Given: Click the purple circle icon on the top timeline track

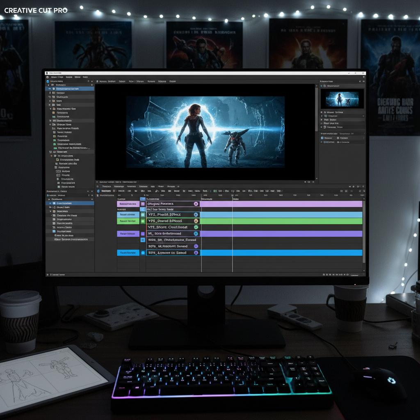Looking at the screenshot, I should 196,204.
